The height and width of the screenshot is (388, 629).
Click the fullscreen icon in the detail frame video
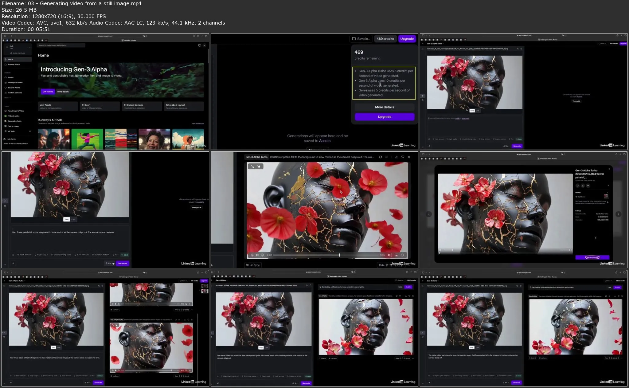click(x=570, y=250)
